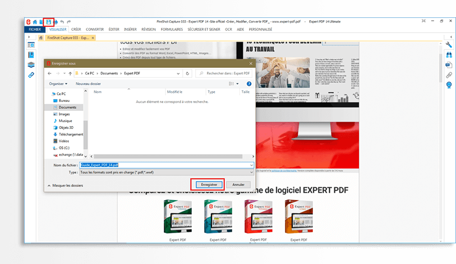This screenshot has width=456, height=264.
Task: Click the Refresh icon in save dialog
Action: [x=187, y=73]
